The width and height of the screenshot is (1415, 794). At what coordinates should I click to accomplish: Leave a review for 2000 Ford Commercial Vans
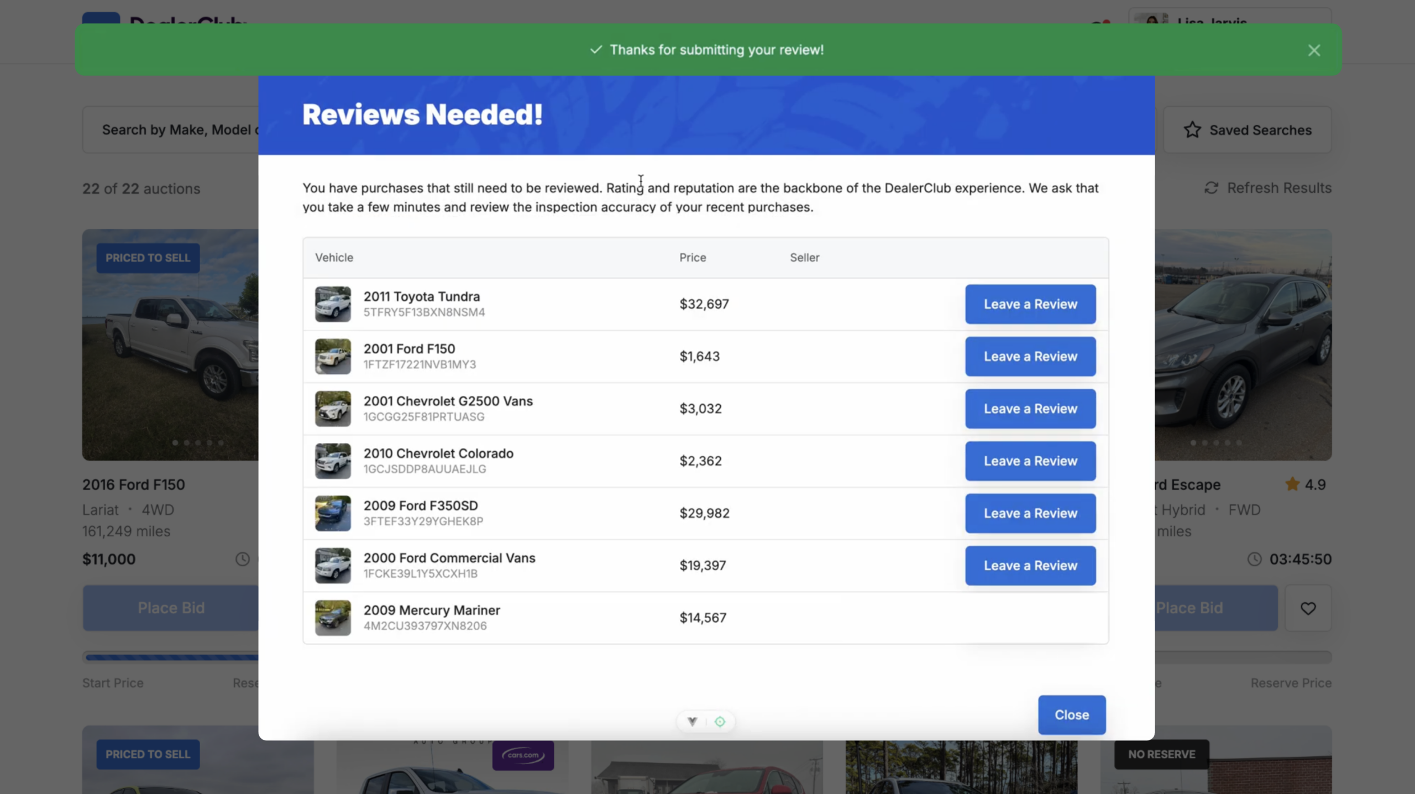[x=1030, y=566]
